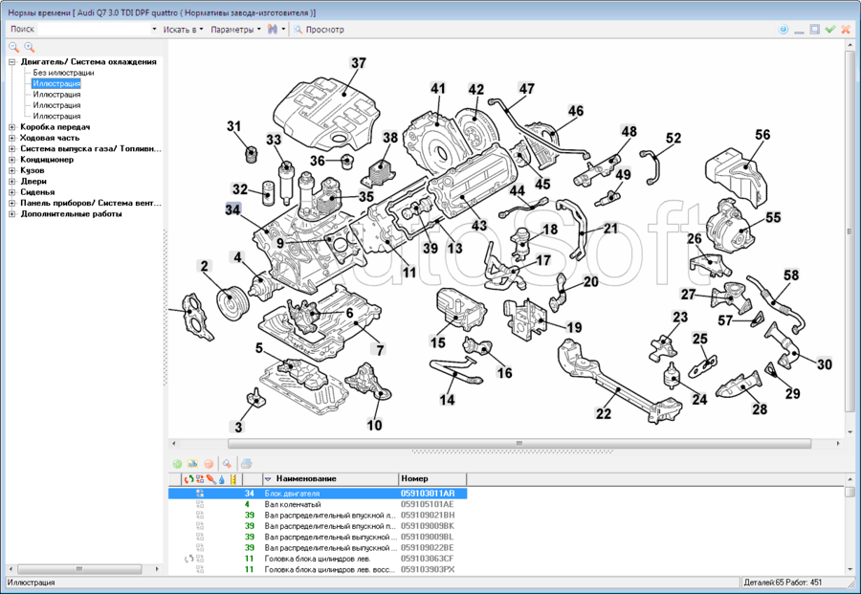The height and width of the screenshot is (594, 861).
Task: Click the green circle icon in the parts toolbar
Action: coord(177,464)
